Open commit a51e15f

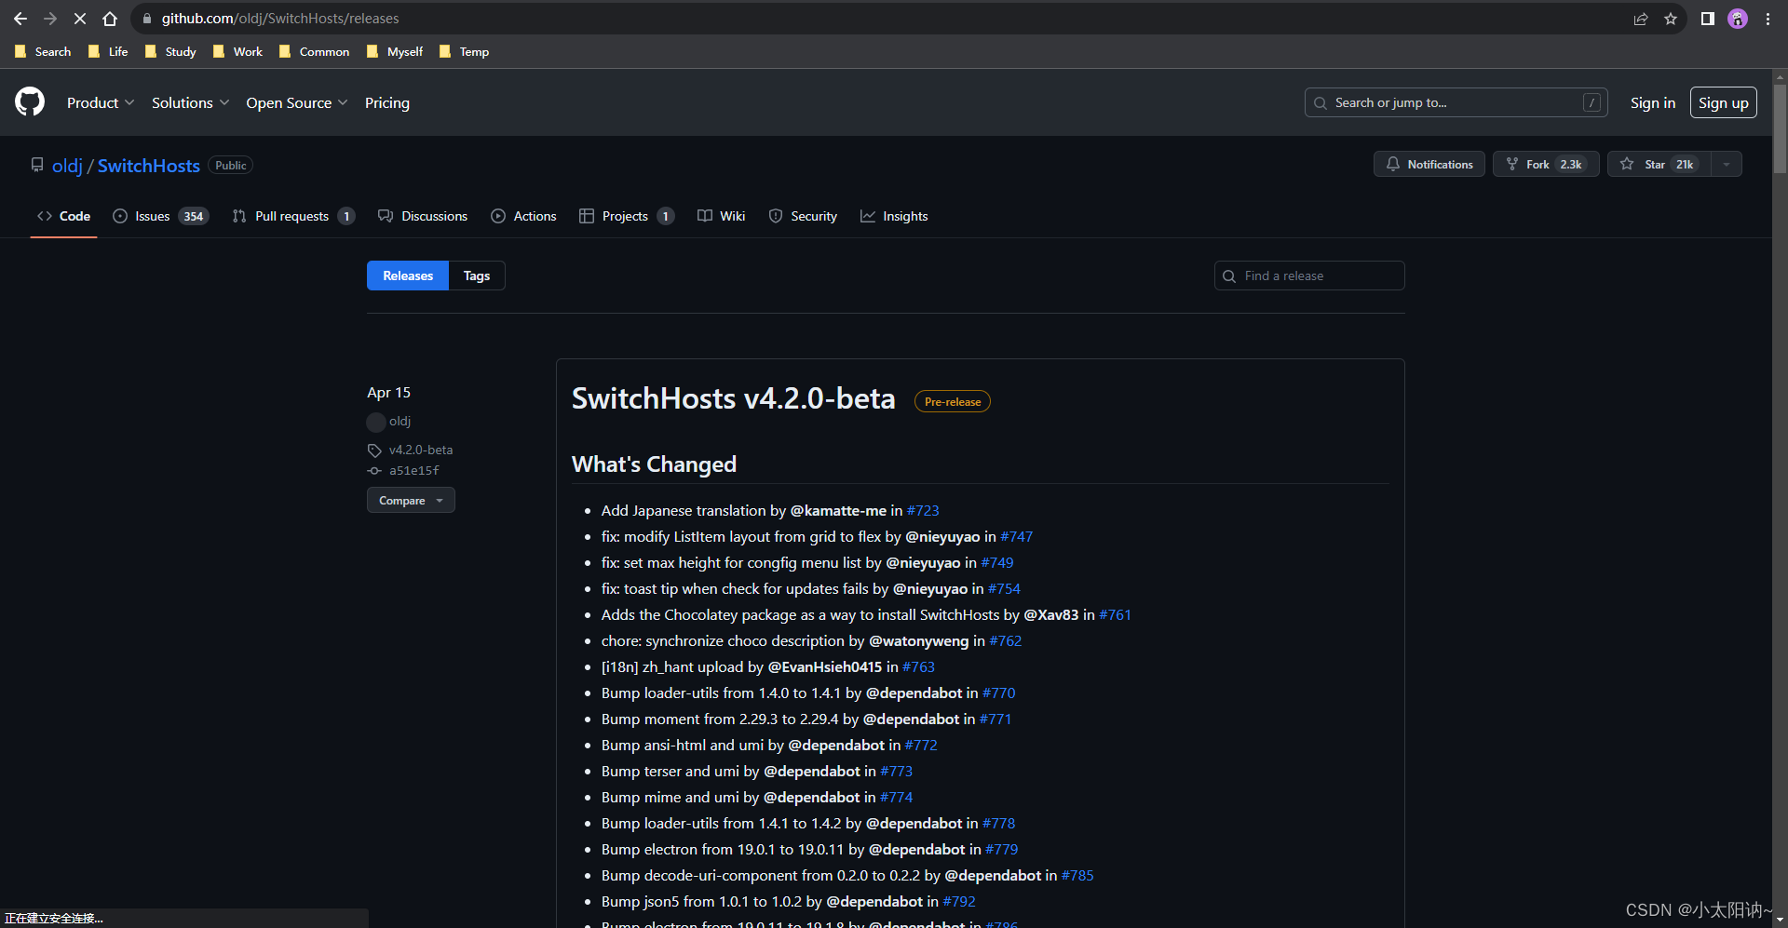coord(414,471)
